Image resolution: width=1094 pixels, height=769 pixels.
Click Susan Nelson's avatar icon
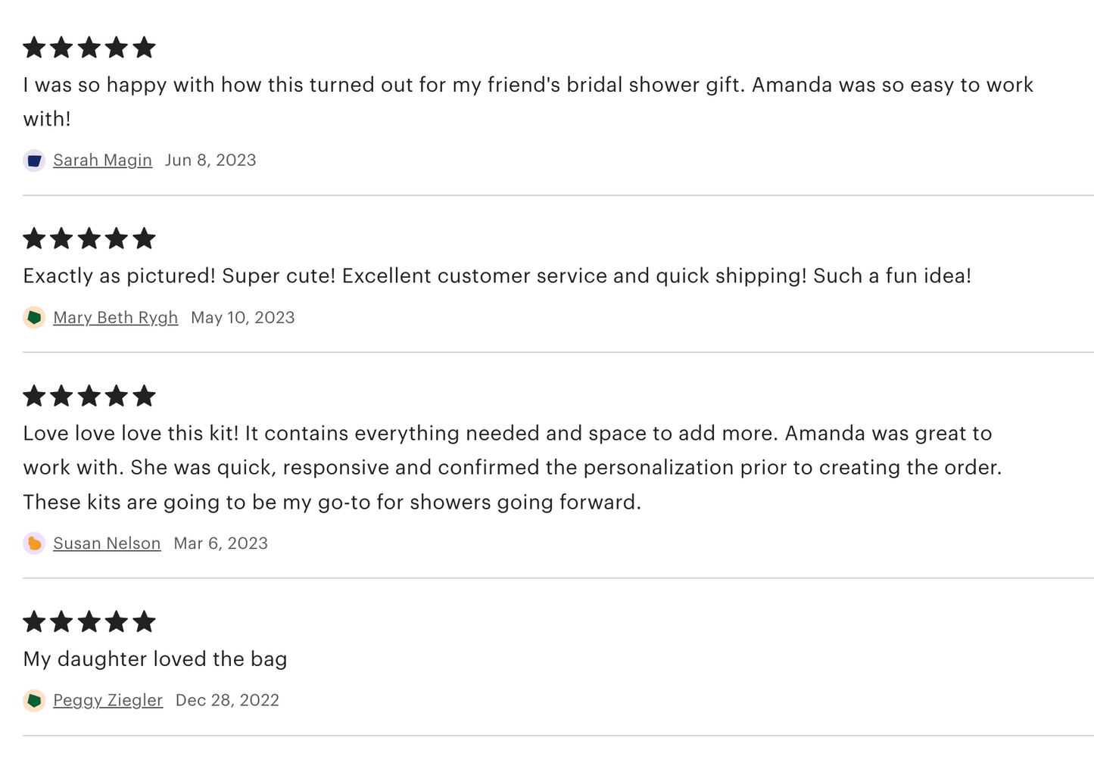coord(34,543)
